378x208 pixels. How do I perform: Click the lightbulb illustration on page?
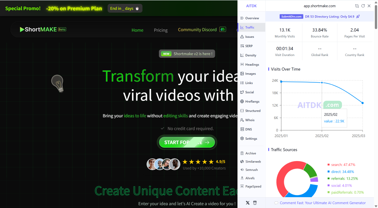pyautogui.click(x=58, y=83)
